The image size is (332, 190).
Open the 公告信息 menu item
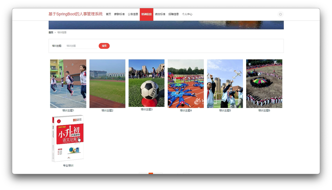coord(133,14)
